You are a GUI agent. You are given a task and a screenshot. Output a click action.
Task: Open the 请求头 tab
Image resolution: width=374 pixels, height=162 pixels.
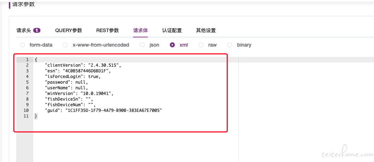pos(24,30)
